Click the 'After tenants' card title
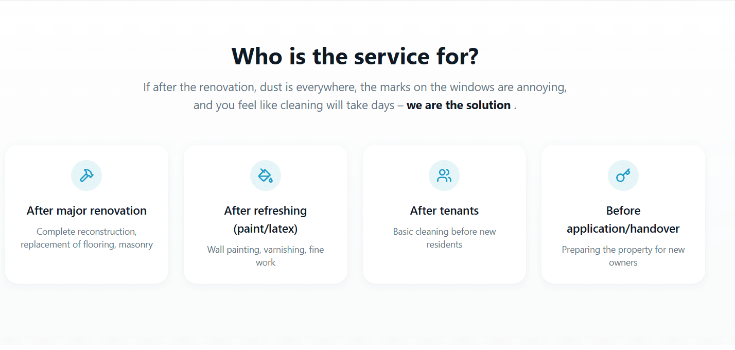The image size is (735, 350). pyautogui.click(x=444, y=211)
